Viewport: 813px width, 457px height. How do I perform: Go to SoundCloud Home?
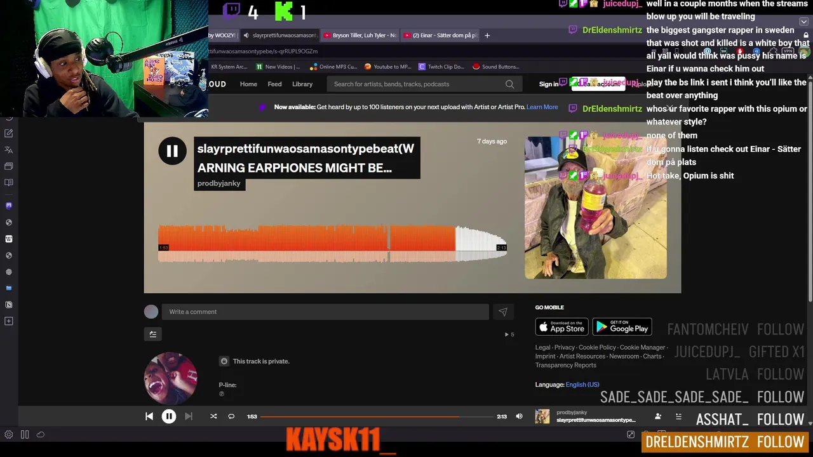[248, 84]
